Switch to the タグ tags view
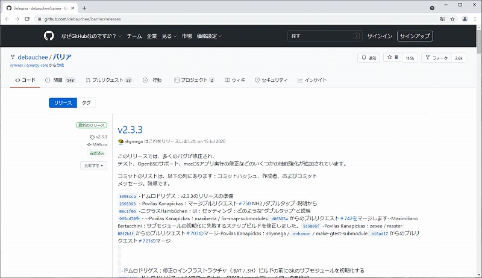The height and width of the screenshot is (278, 482). (x=86, y=103)
